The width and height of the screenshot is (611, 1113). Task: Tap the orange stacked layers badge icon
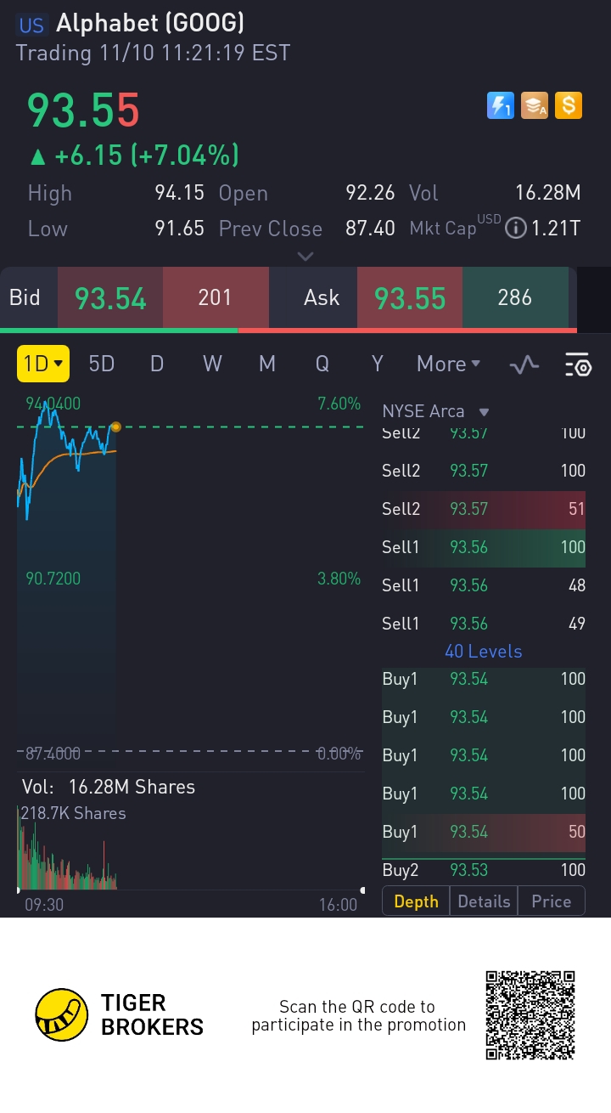point(535,105)
